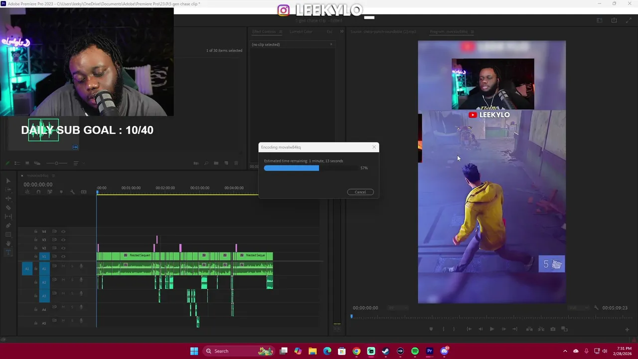
Task: Hide track V2 using eye icon
Action: point(63,248)
